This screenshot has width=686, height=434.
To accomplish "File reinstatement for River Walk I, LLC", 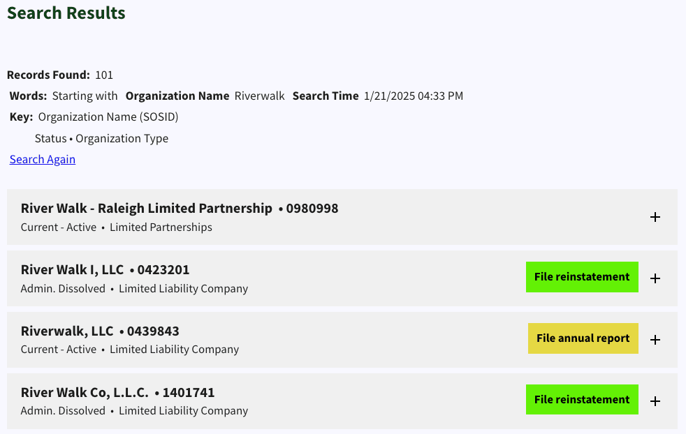I will 582,276.
